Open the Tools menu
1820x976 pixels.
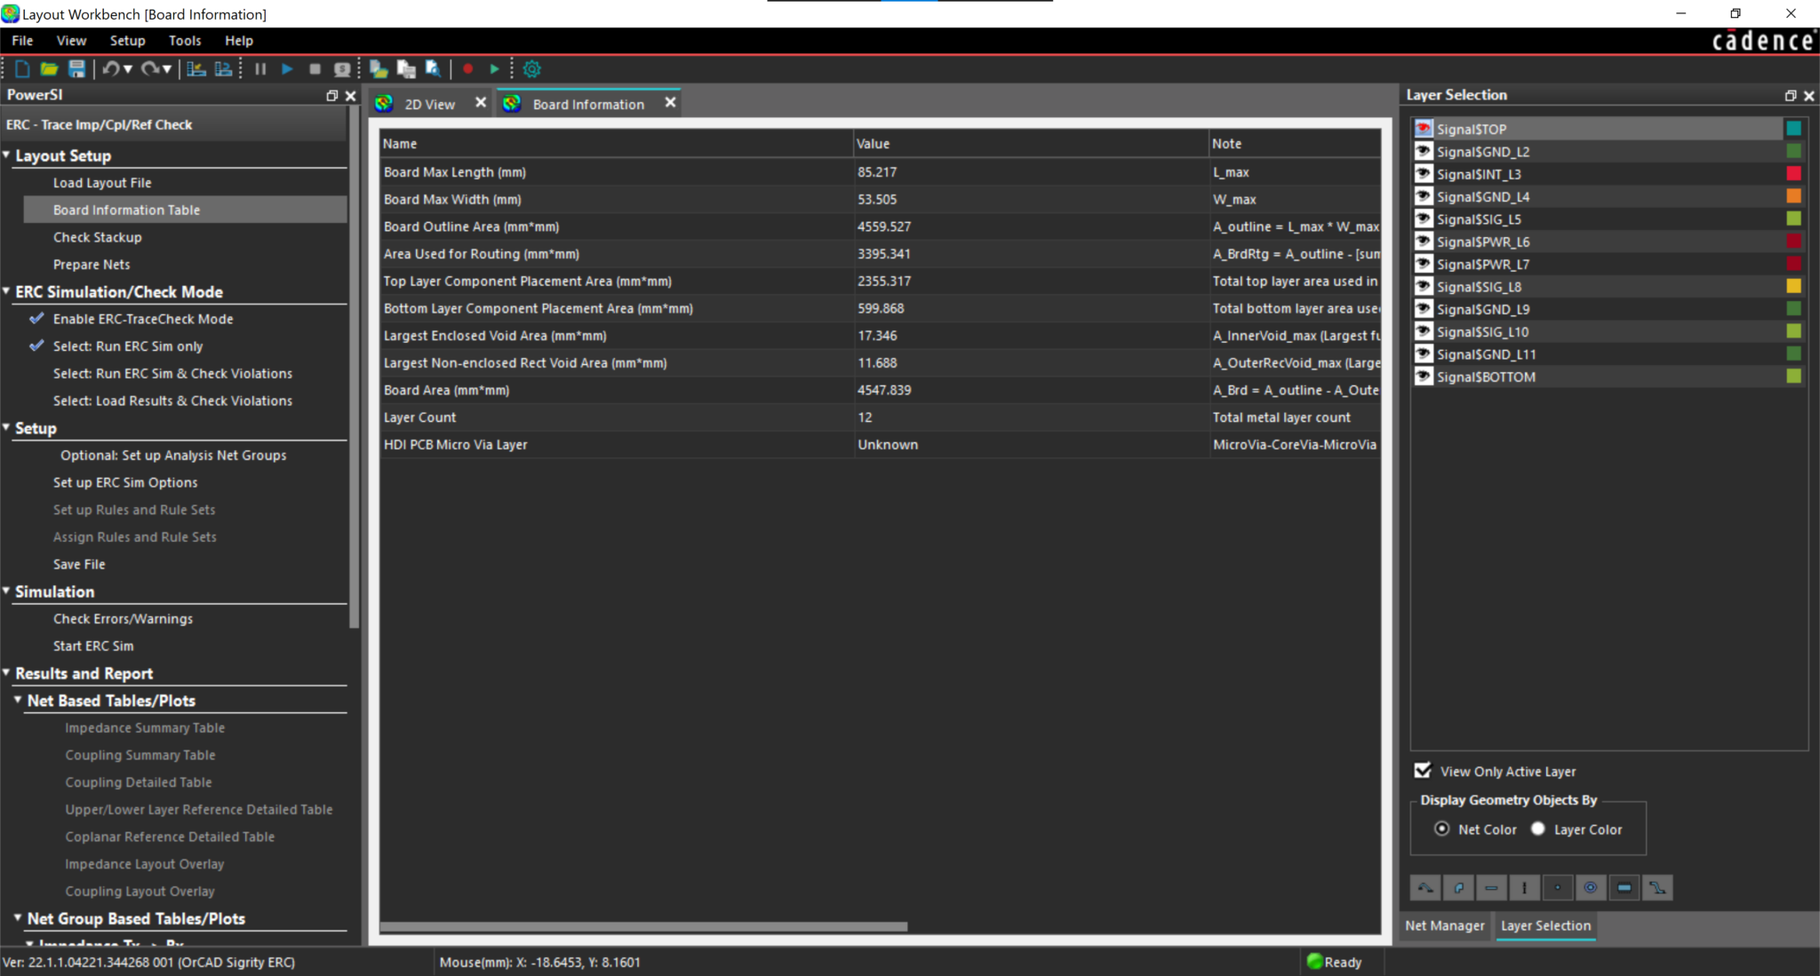pos(185,41)
